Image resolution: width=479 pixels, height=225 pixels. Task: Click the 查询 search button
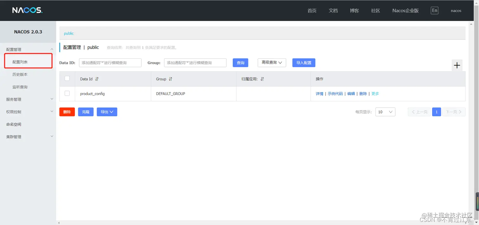240,62
